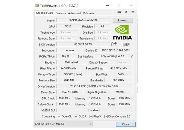
Task: Click the Driver Version field 25.21.14.1735
Action: click(x=94, y=86)
